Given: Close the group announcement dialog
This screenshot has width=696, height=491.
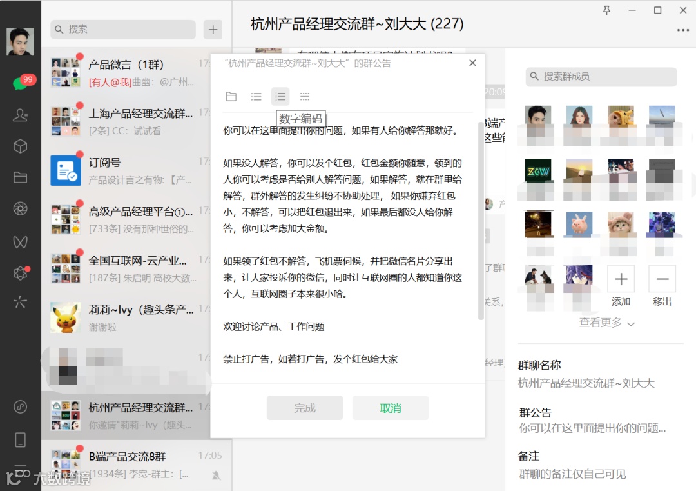Looking at the screenshot, I should point(473,63).
